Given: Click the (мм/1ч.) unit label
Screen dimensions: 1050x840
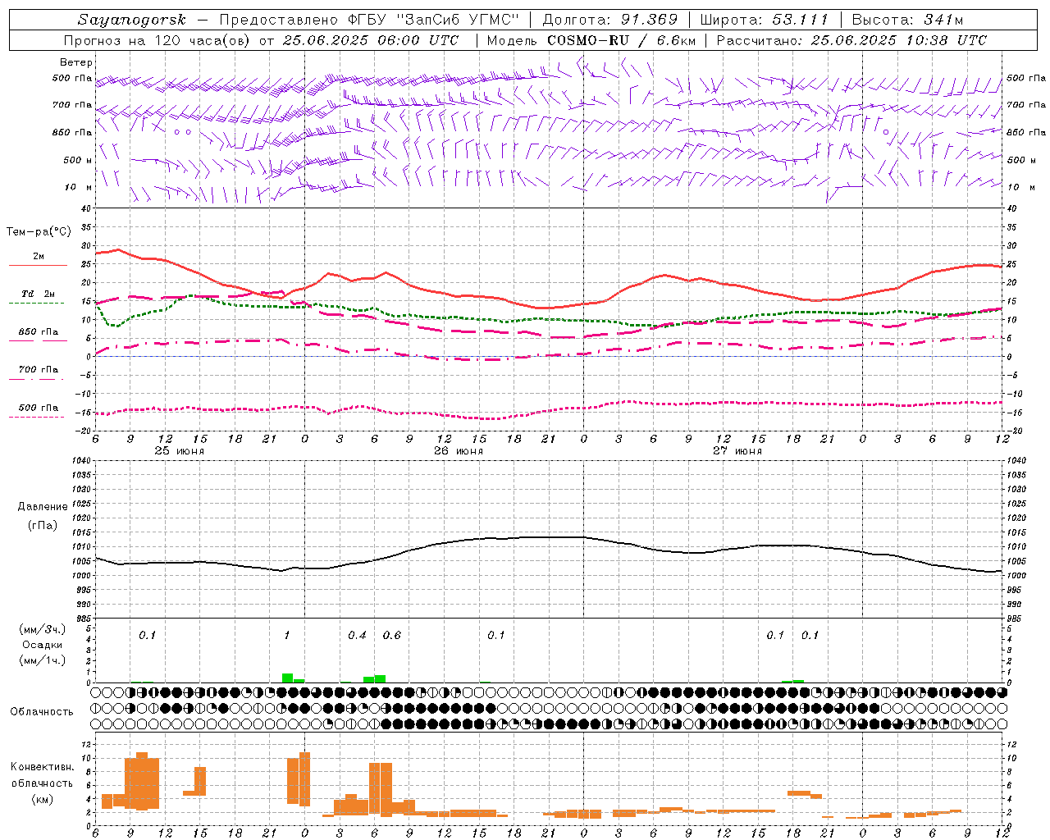Looking at the screenshot, I should tap(43, 660).
